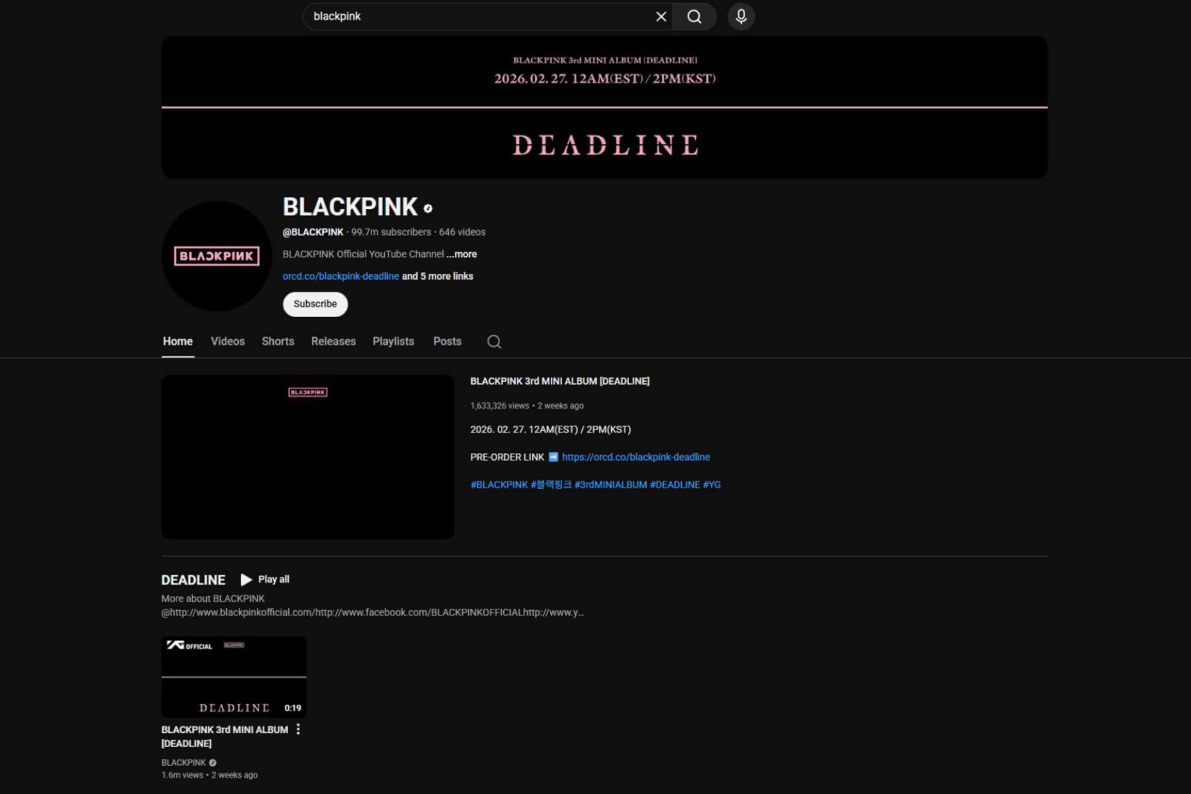The width and height of the screenshot is (1191, 794).
Task: Go to the Releases tab
Action: coord(333,342)
